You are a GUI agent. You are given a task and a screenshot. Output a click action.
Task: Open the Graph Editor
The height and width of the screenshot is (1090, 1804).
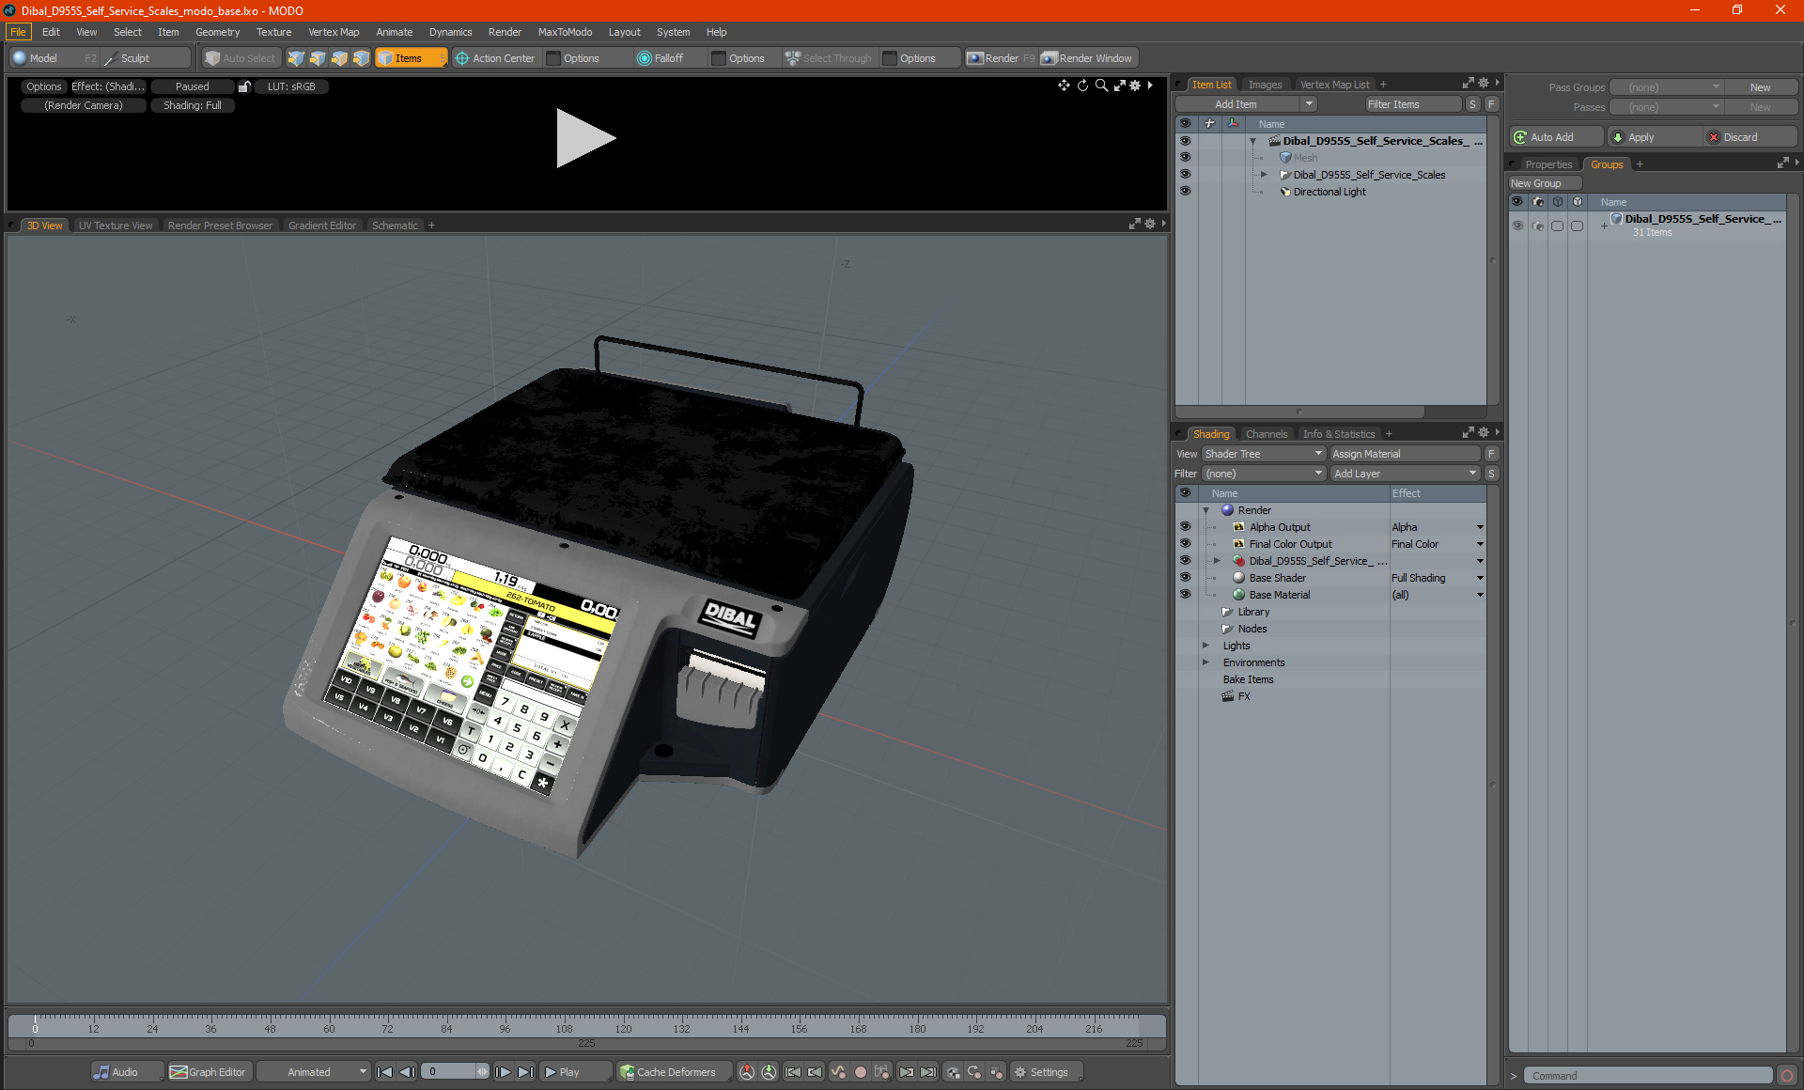pyautogui.click(x=208, y=1072)
